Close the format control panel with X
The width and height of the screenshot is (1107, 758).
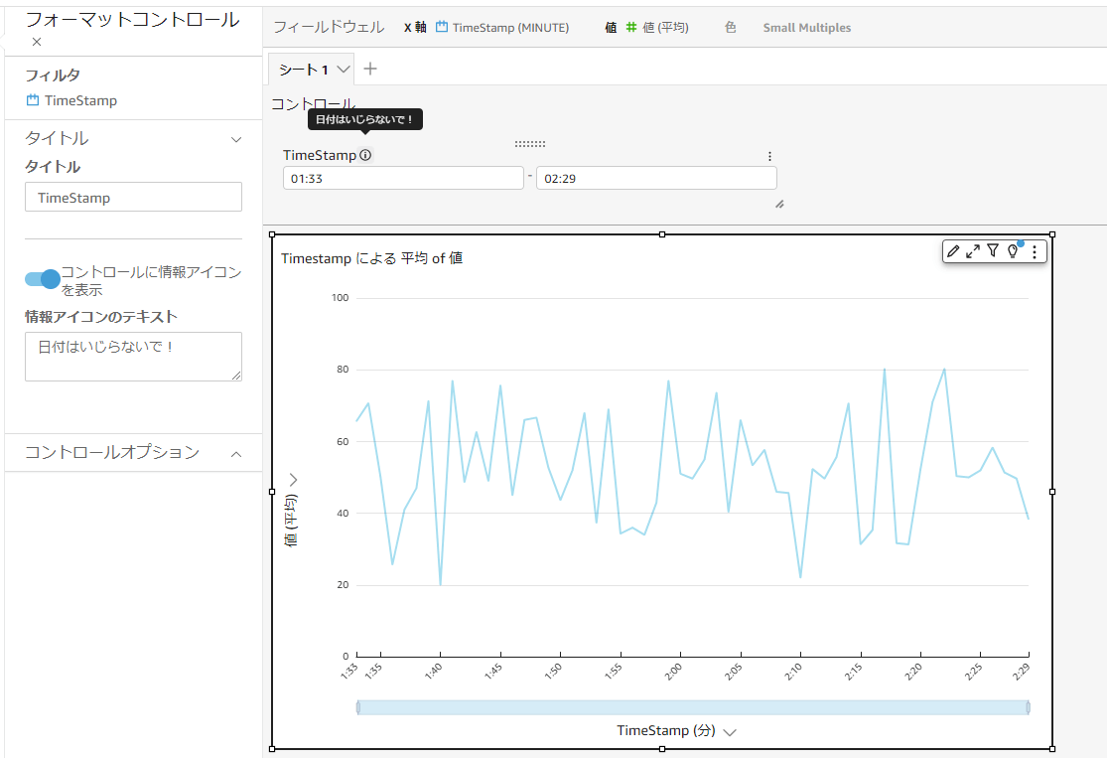pyautogui.click(x=37, y=42)
